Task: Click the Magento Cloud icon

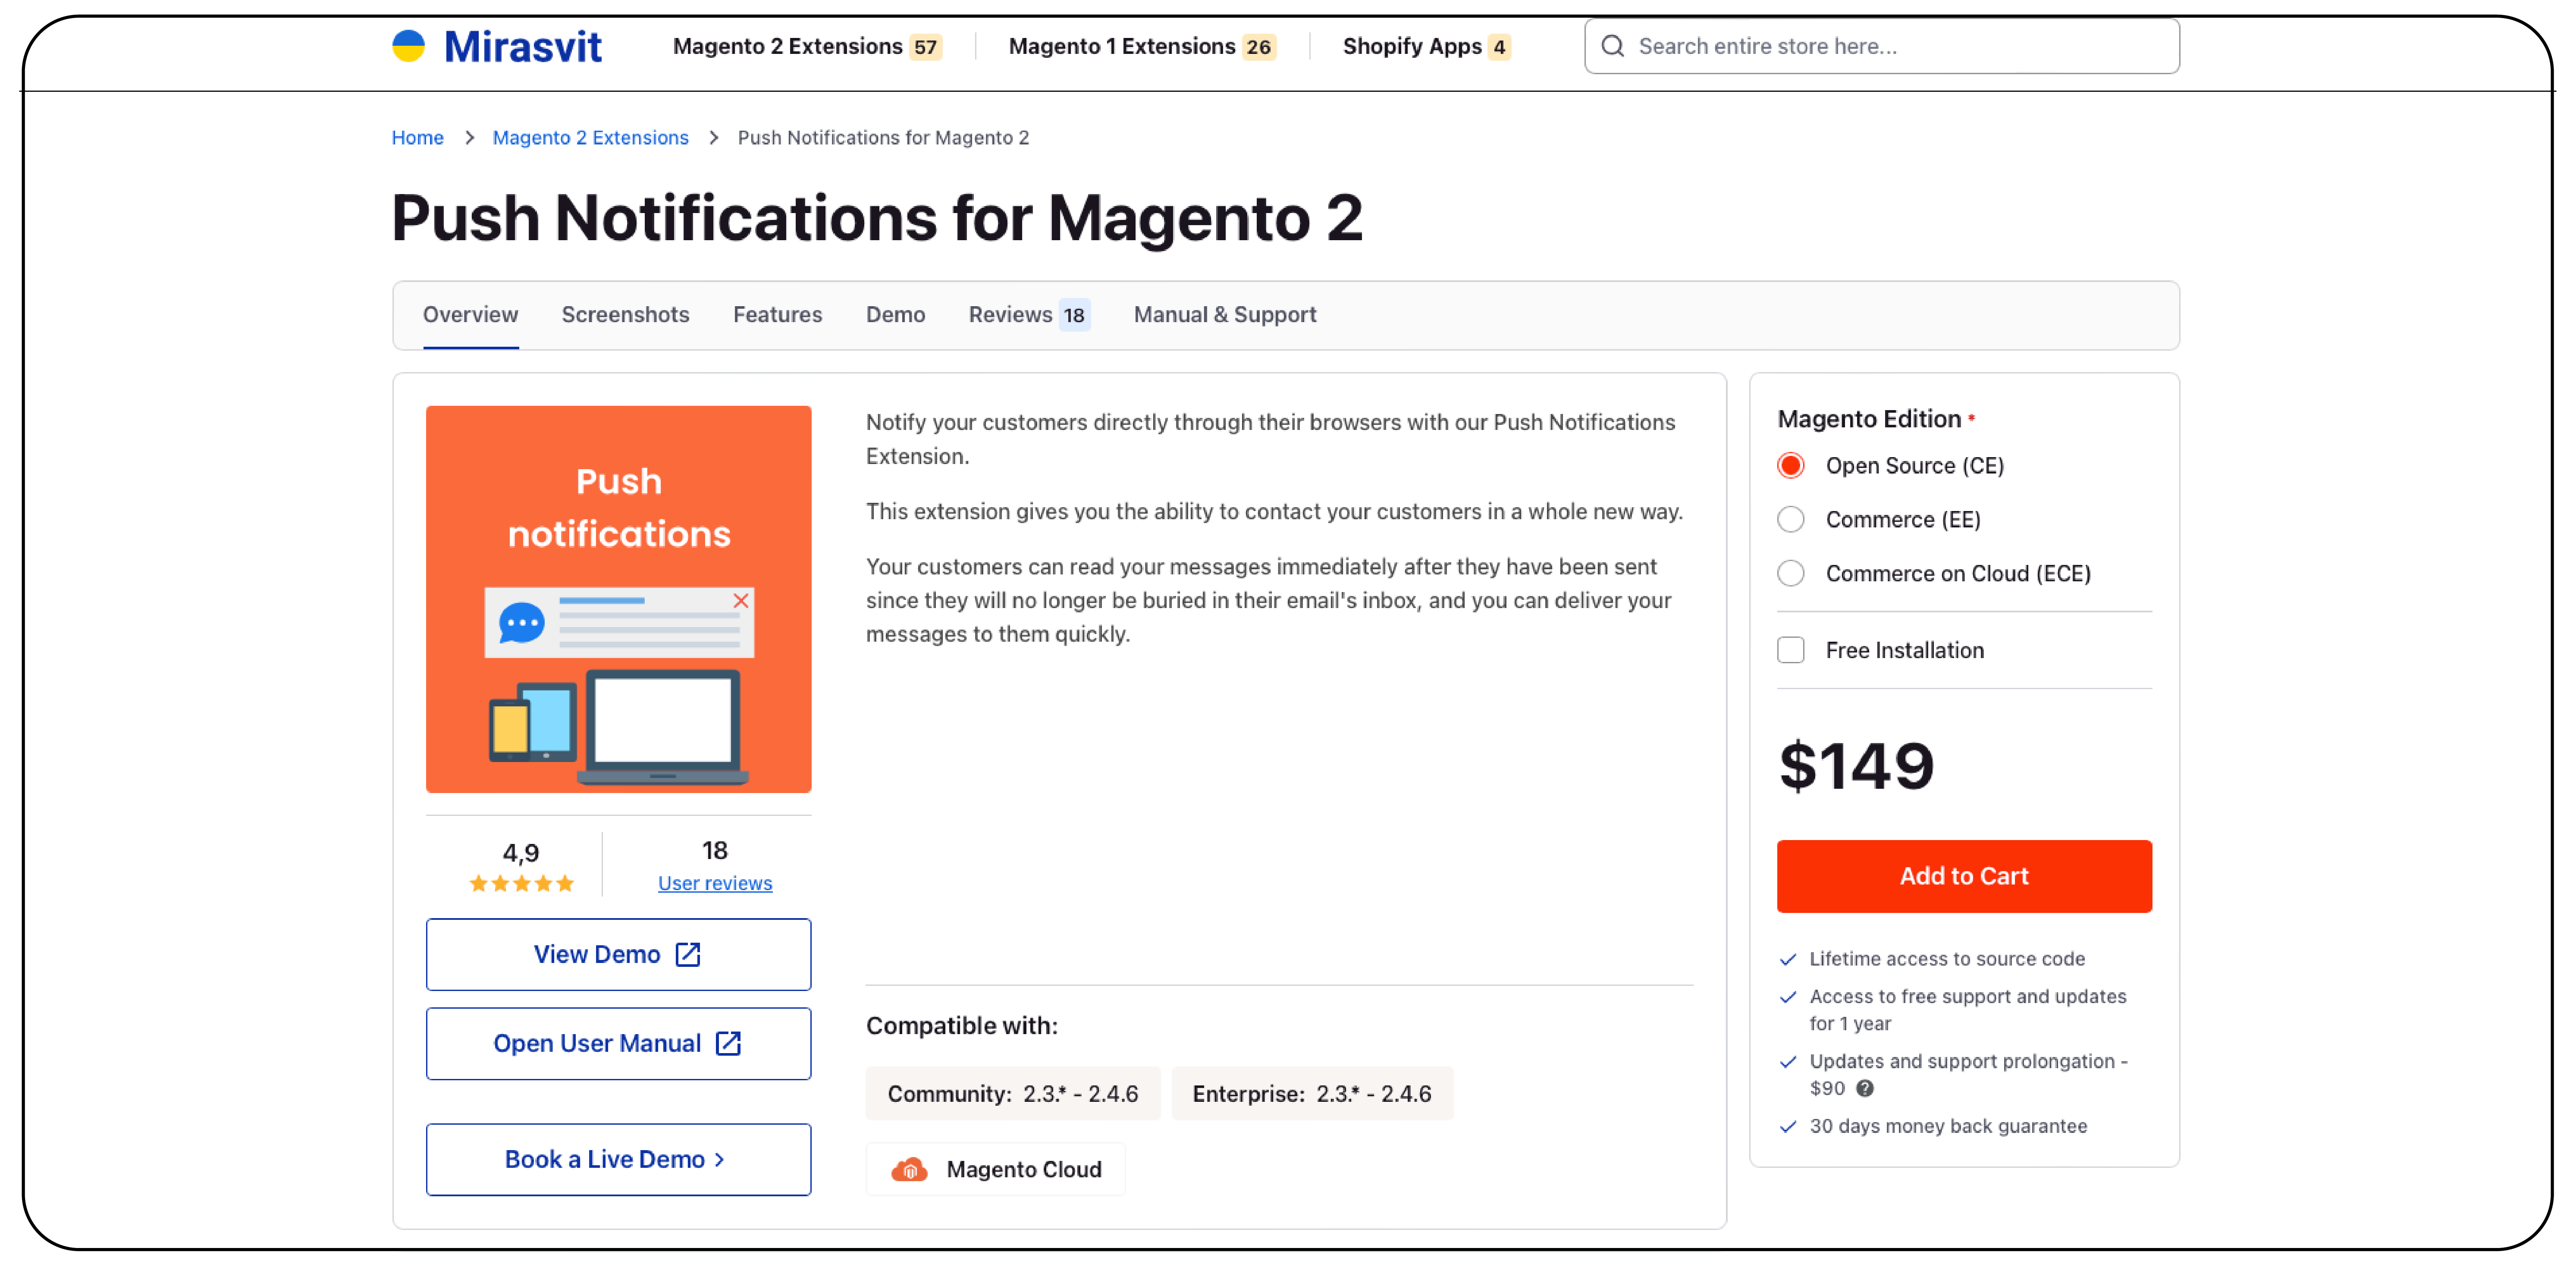Action: [909, 1169]
